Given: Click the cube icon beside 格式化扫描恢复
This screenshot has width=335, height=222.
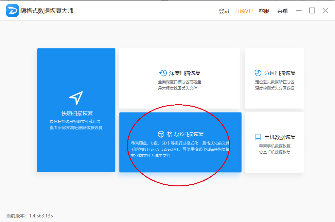Looking at the screenshot, I should [161, 134].
